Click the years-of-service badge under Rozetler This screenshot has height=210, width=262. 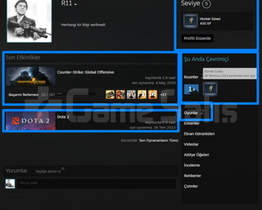tap(210, 89)
